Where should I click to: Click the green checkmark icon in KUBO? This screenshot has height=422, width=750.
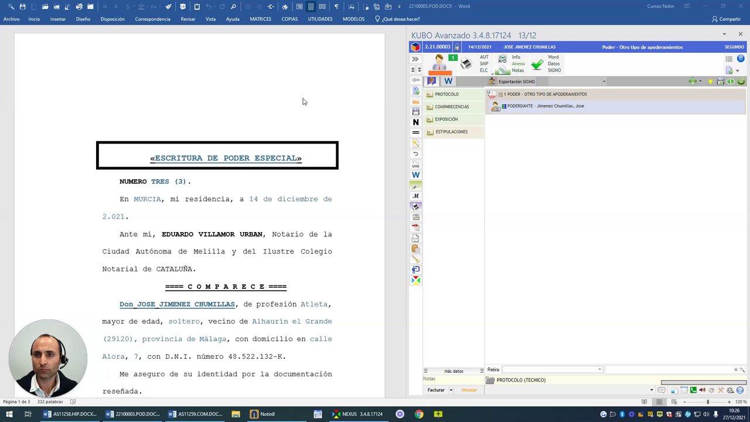pos(537,64)
